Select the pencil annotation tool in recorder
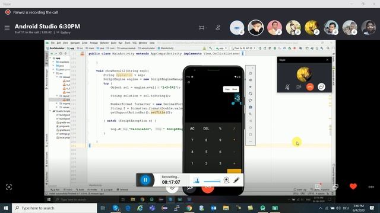The width and height of the screenshot is (380, 213). tap(236, 180)
